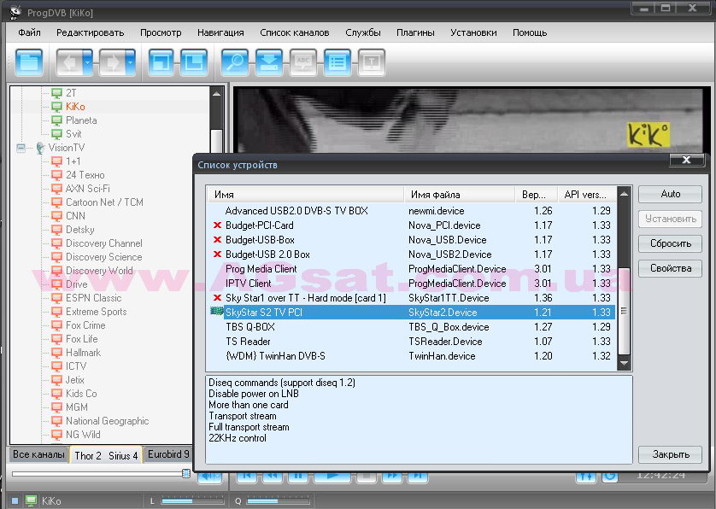Switch to the Все каналы tab
This screenshot has width=716, height=509.
38,454
